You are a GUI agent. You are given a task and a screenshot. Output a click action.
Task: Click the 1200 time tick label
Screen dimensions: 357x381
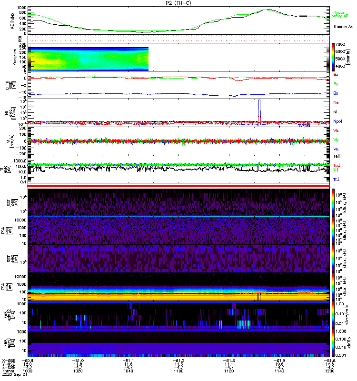[329, 371]
